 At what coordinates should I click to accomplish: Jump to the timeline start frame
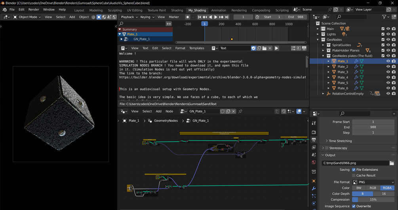(x=199, y=17)
